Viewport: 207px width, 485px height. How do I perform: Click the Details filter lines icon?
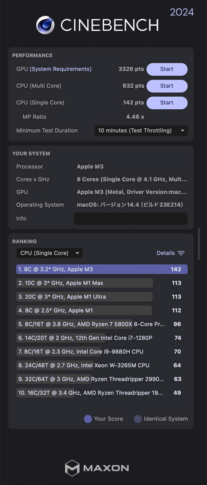point(181,253)
